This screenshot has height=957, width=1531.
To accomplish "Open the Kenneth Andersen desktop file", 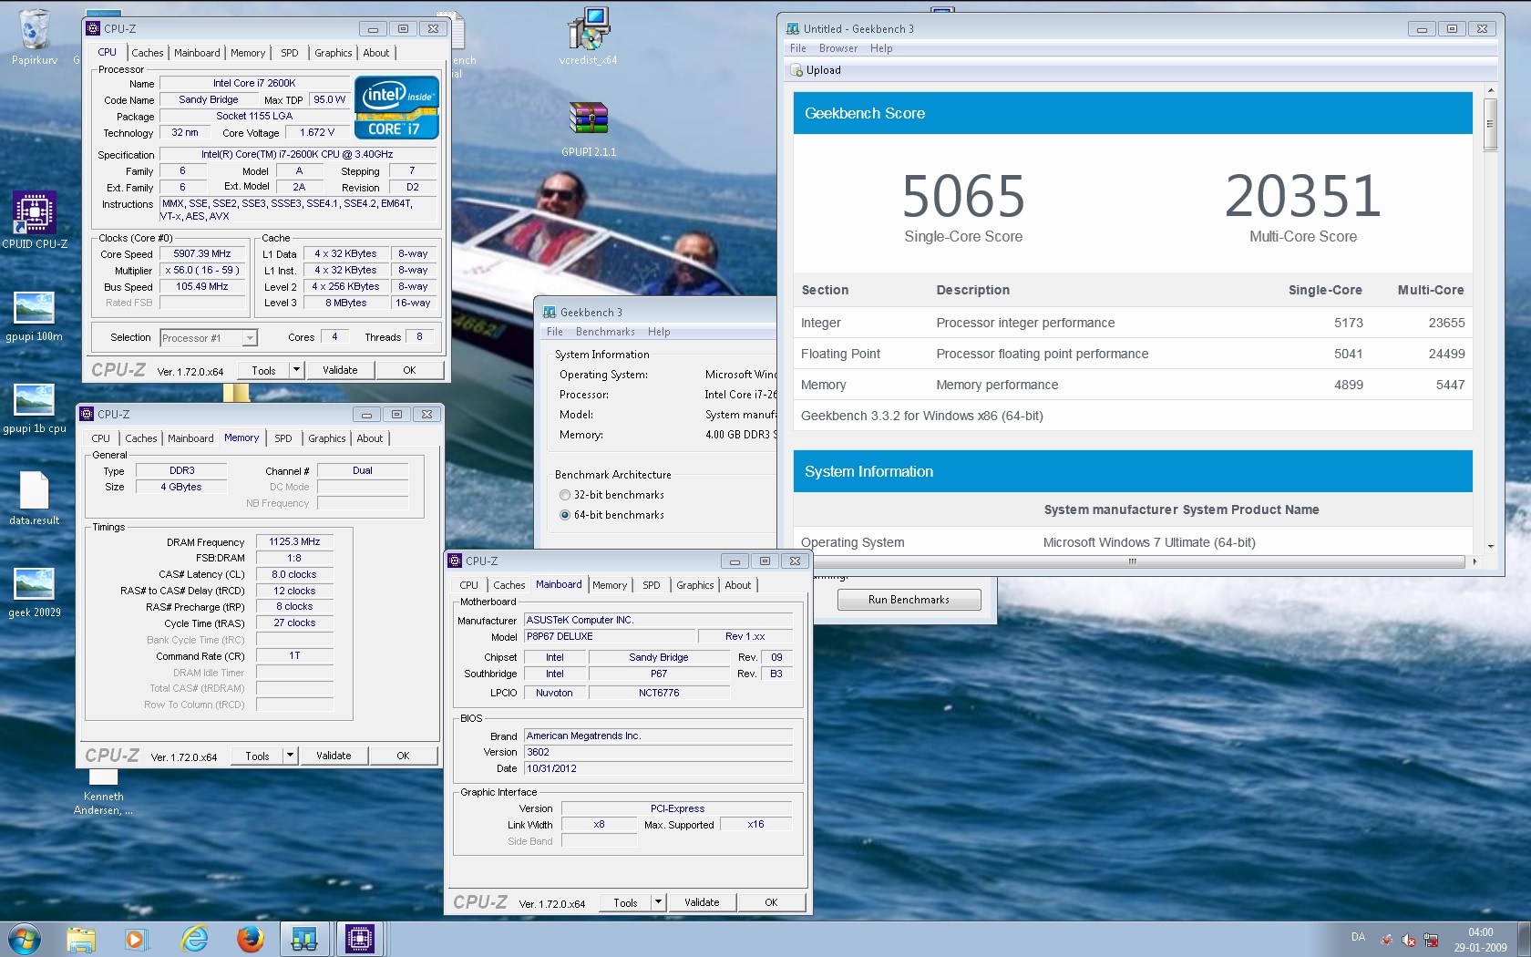I will click(103, 793).
